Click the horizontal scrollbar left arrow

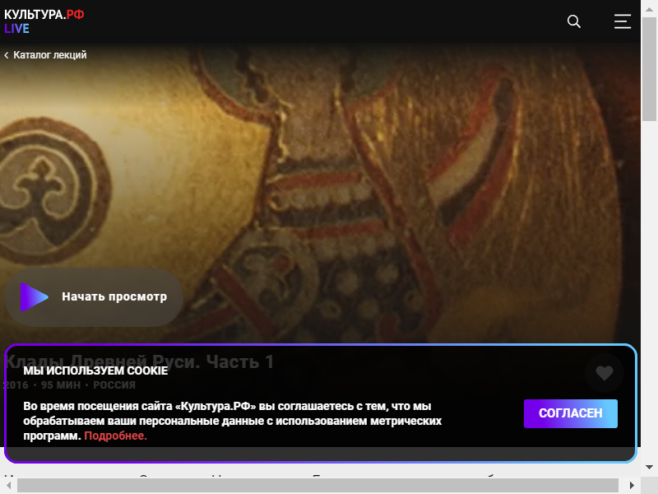[8, 485]
